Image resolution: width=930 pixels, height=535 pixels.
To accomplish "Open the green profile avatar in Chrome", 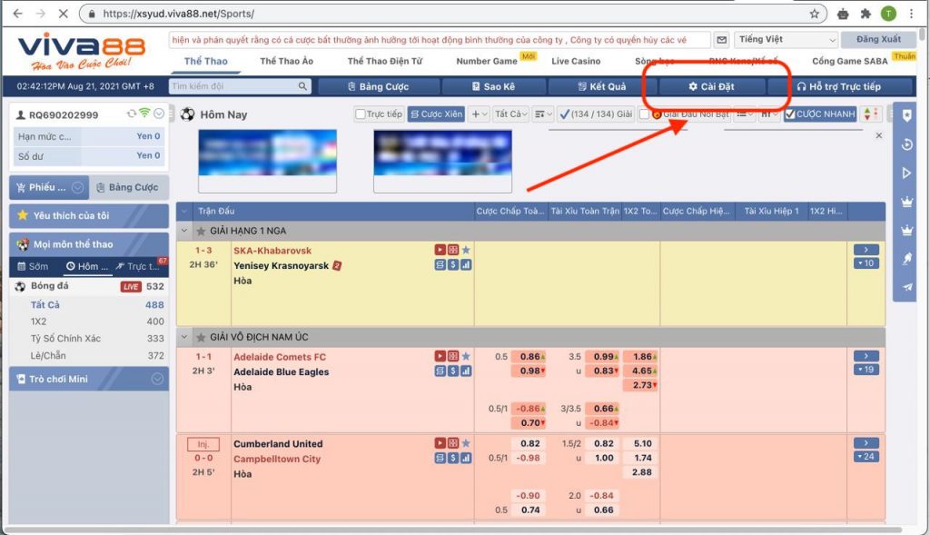I will tap(888, 14).
